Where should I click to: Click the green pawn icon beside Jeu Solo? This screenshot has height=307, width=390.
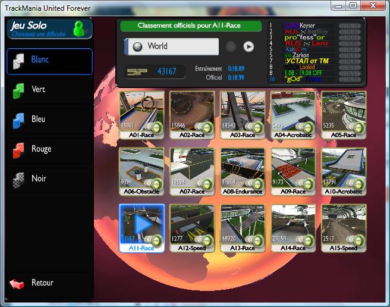pos(78,28)
